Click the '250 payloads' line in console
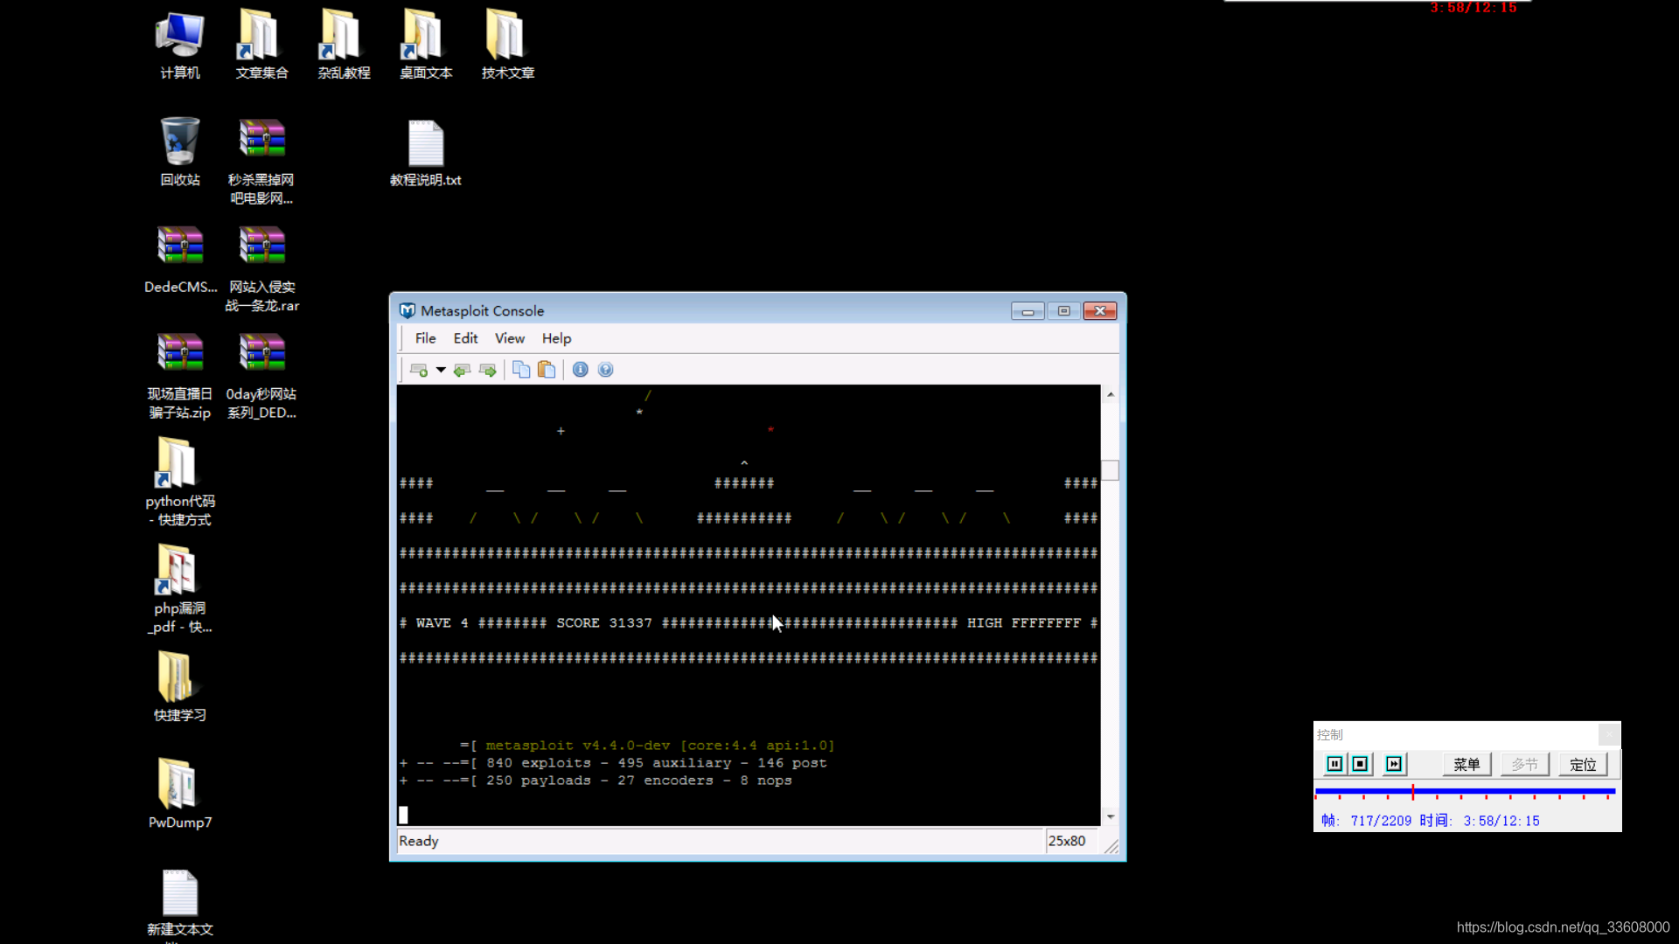The image size is (1679, 944). [x=596, y=781]
